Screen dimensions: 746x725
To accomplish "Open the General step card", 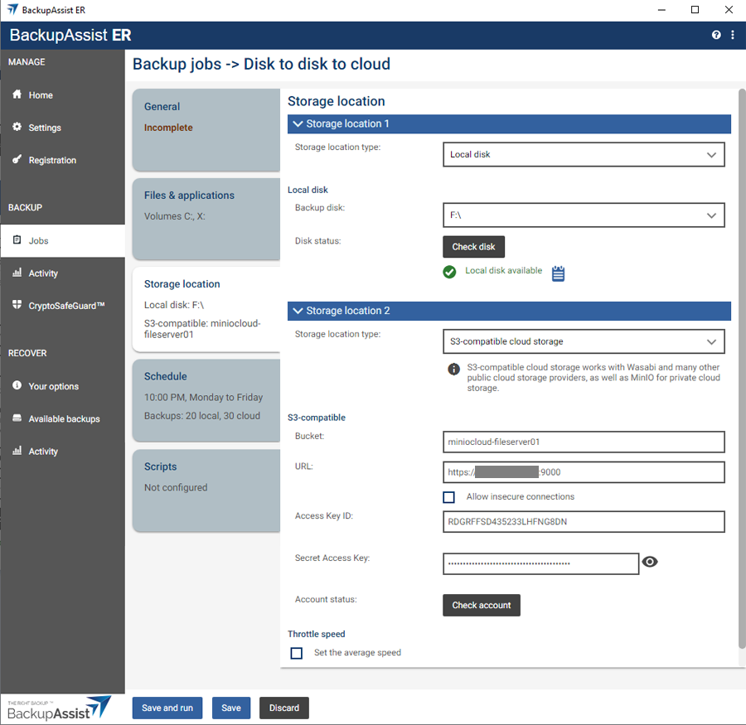I will coord(206,130).
